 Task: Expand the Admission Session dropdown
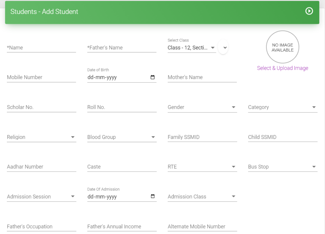pos(42,196)
